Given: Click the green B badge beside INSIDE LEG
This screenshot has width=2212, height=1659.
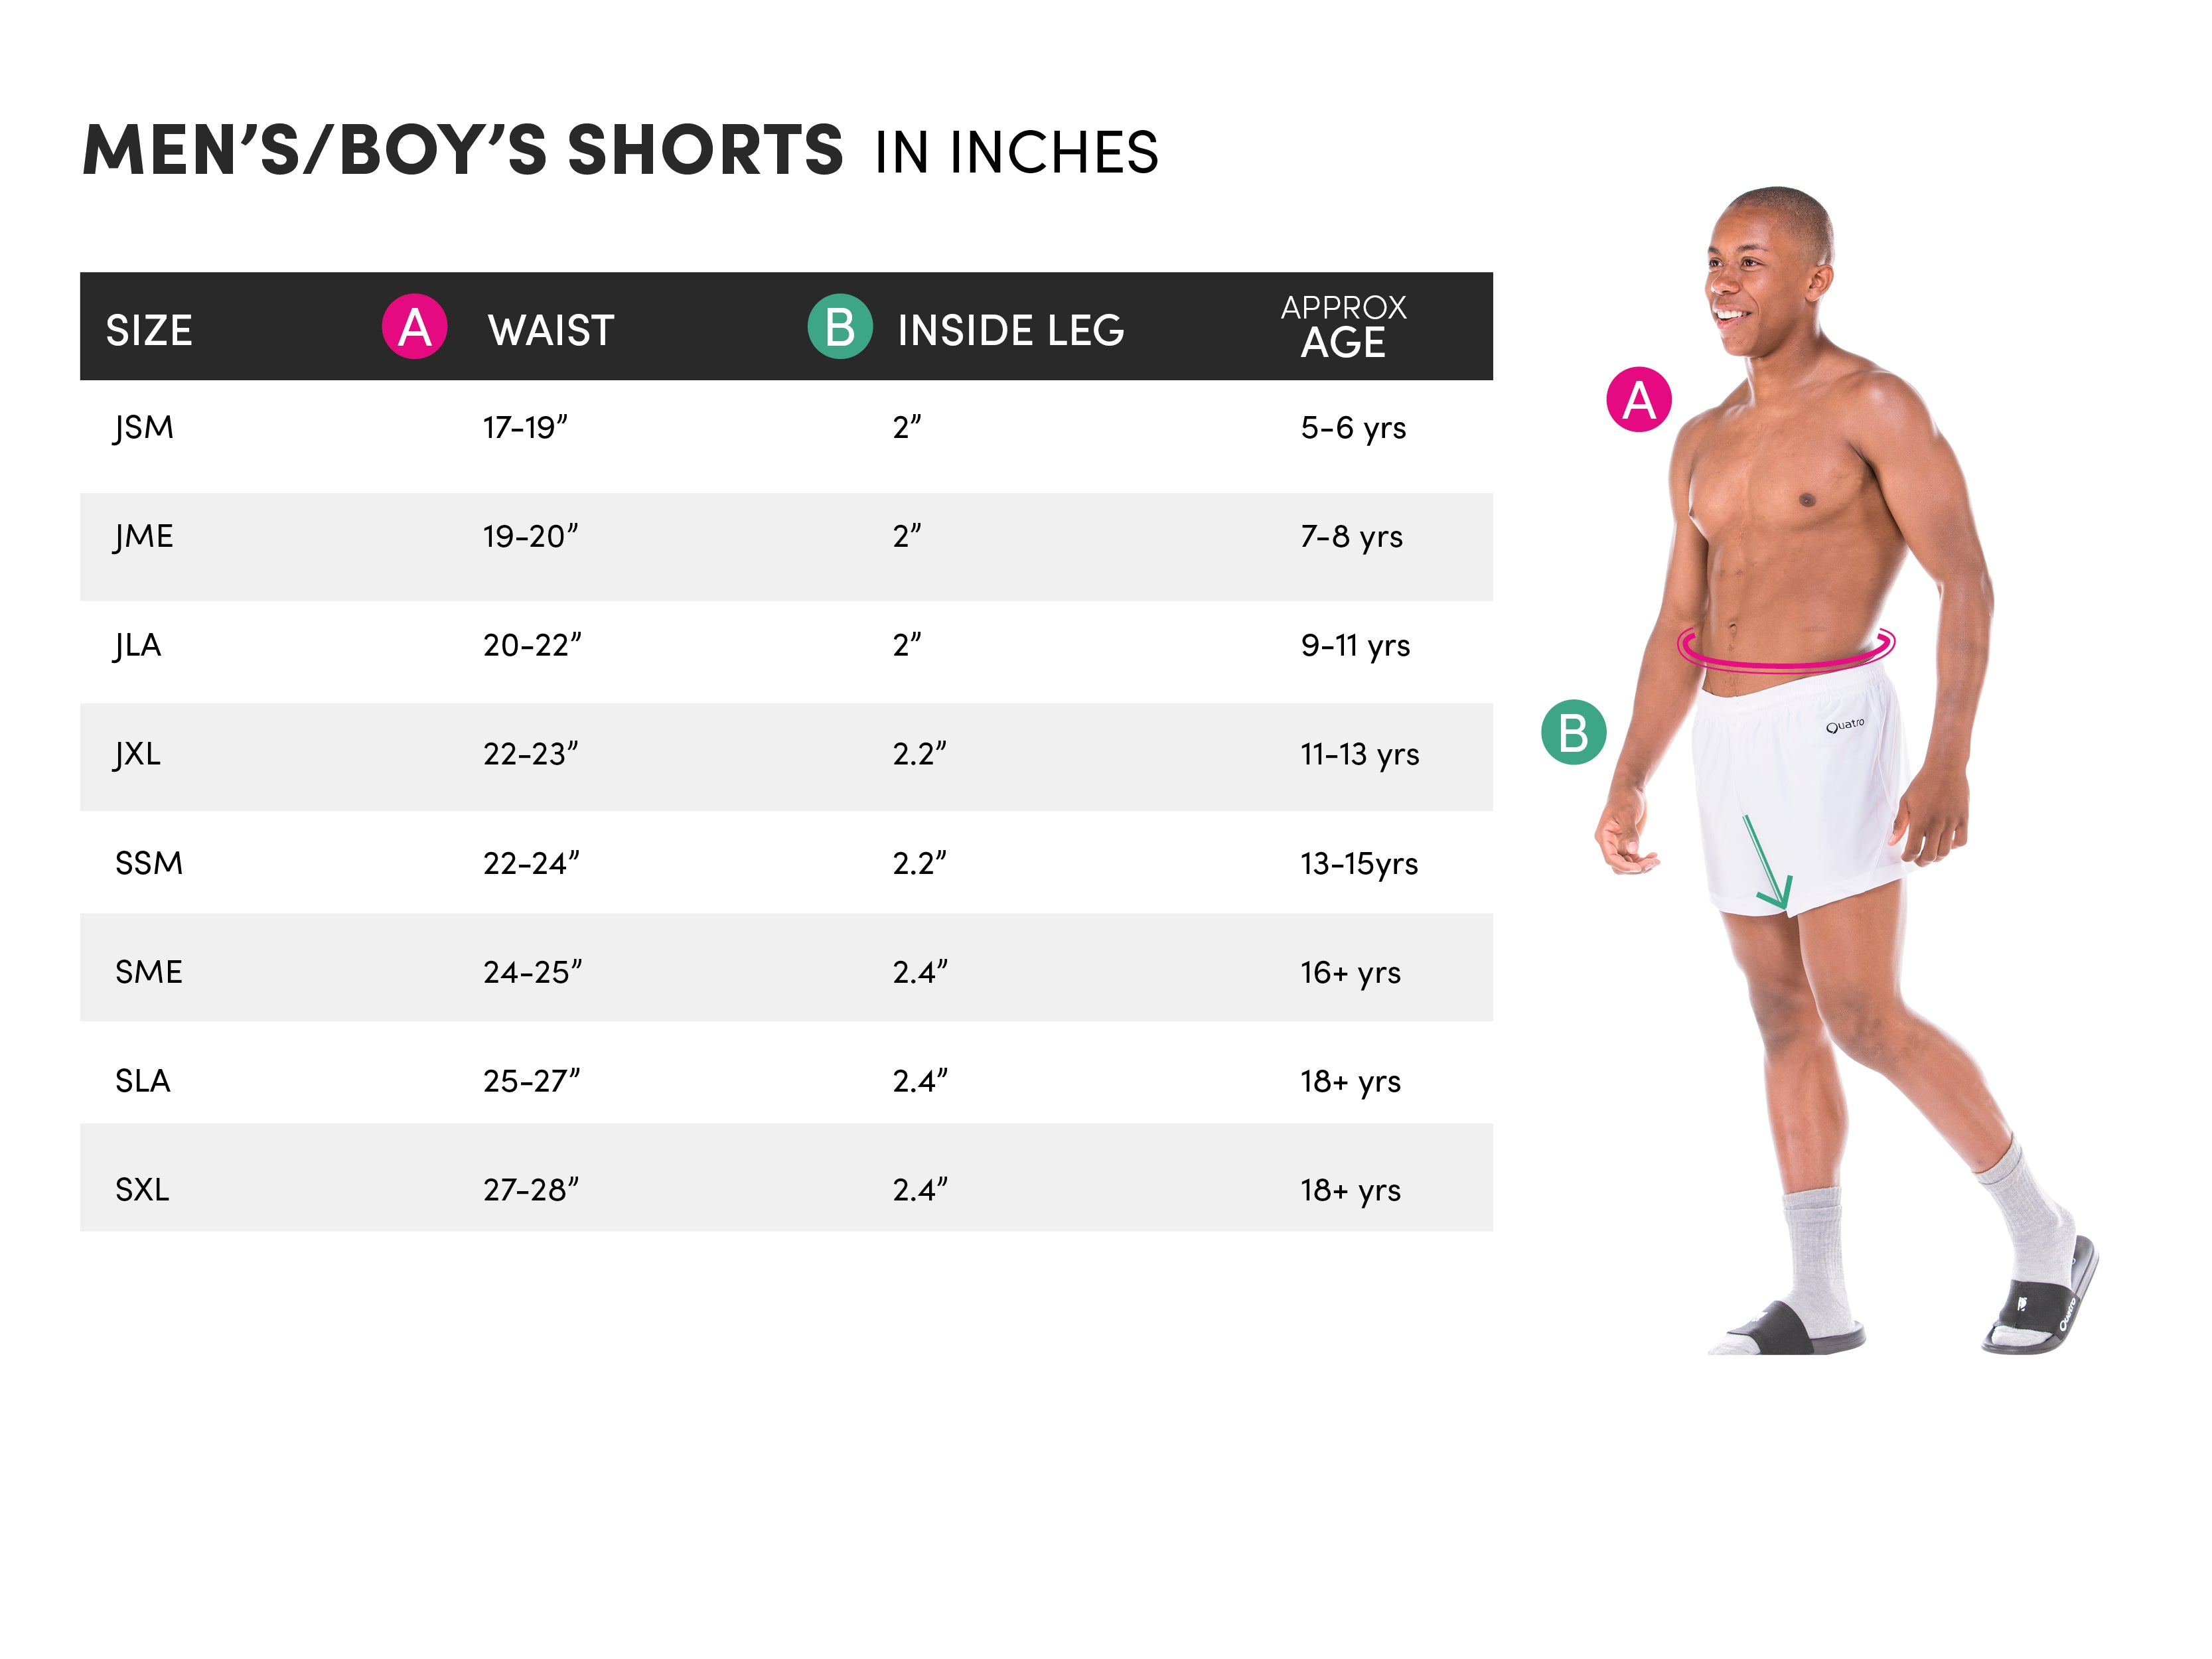Looking at the screenshot, I should tap(839, 327).
